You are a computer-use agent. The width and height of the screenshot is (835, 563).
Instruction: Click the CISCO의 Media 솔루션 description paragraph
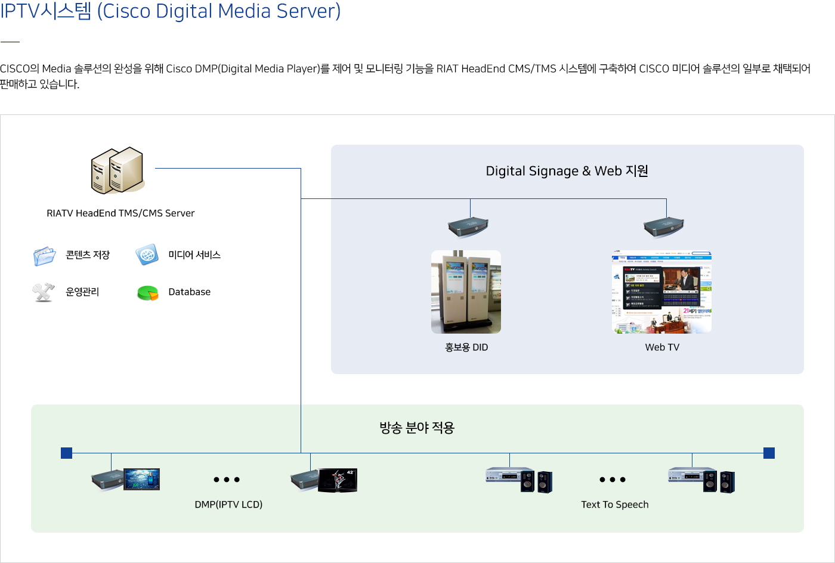coord(406,76)
